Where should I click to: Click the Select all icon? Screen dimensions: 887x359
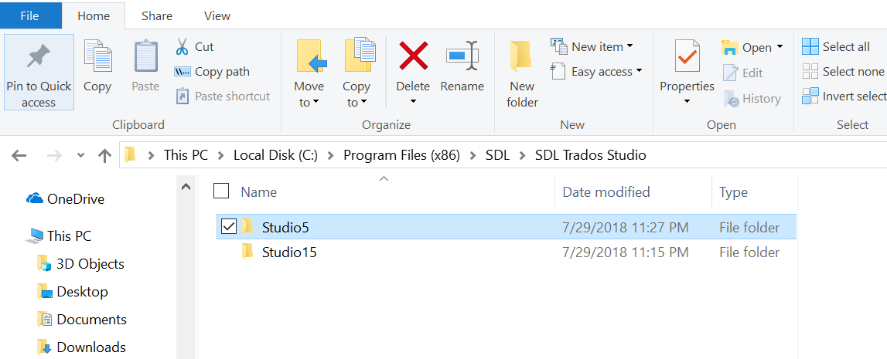pos(810,47)
